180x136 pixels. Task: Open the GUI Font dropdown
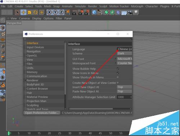tap(125, 59)
